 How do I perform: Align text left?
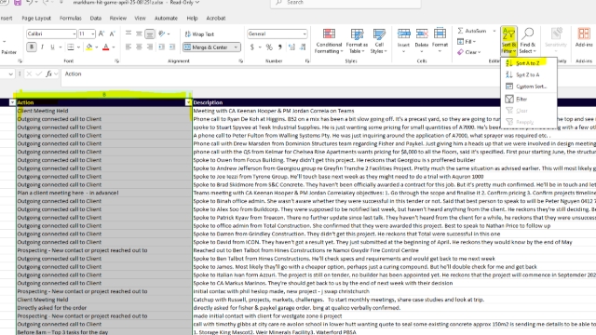pyautogui.click(x=129, y=47)
